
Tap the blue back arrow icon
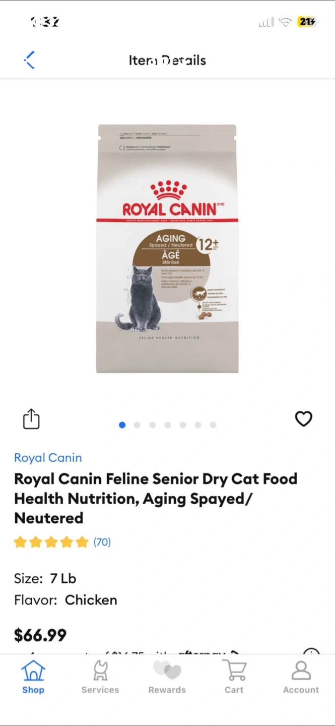point(30,59)
